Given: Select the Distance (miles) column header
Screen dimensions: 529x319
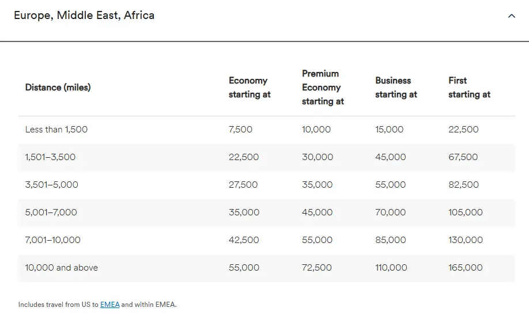Looking at the screenshot, I should [x=58, y=88].
